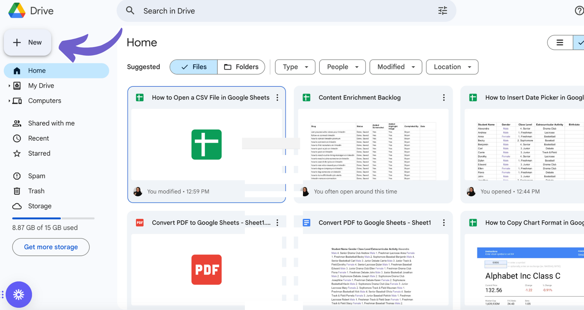Viewport: 584px width, 310px height.
Task: Click the Spam warning icon
Action: point(17,176)
